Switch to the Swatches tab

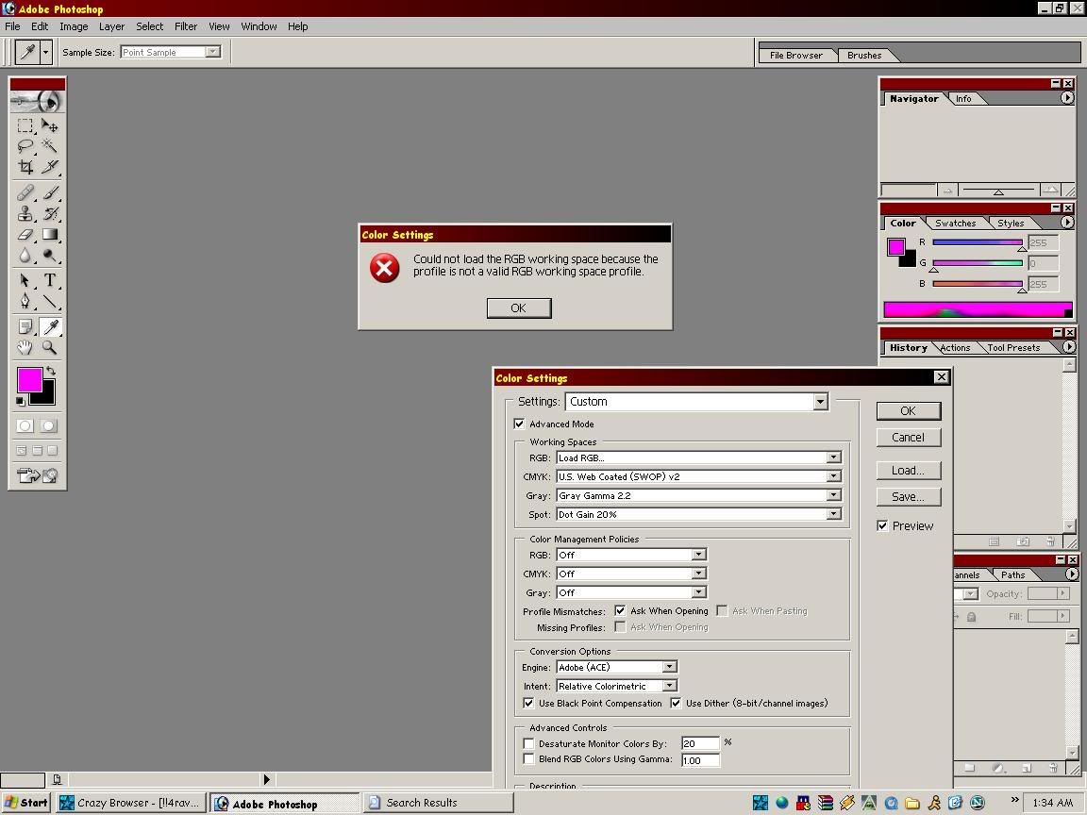coord(955,224)
